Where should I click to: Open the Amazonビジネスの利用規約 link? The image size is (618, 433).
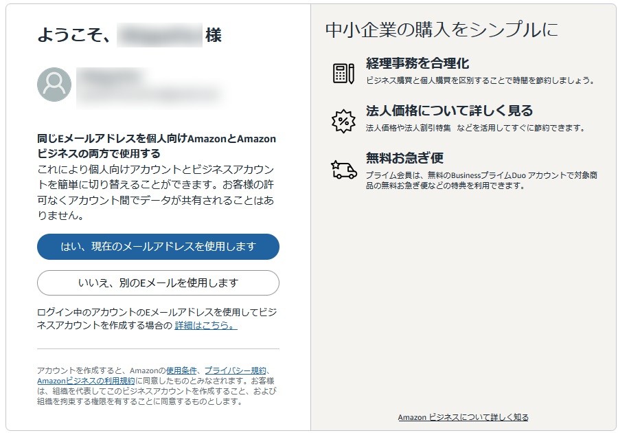click(86, 380)
